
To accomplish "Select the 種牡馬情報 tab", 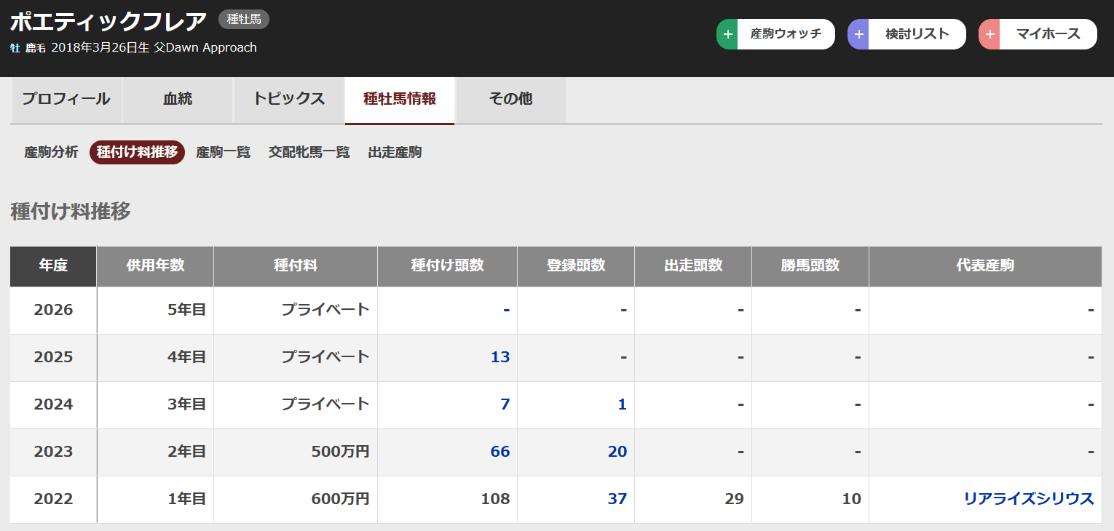I will click(400, 99).
